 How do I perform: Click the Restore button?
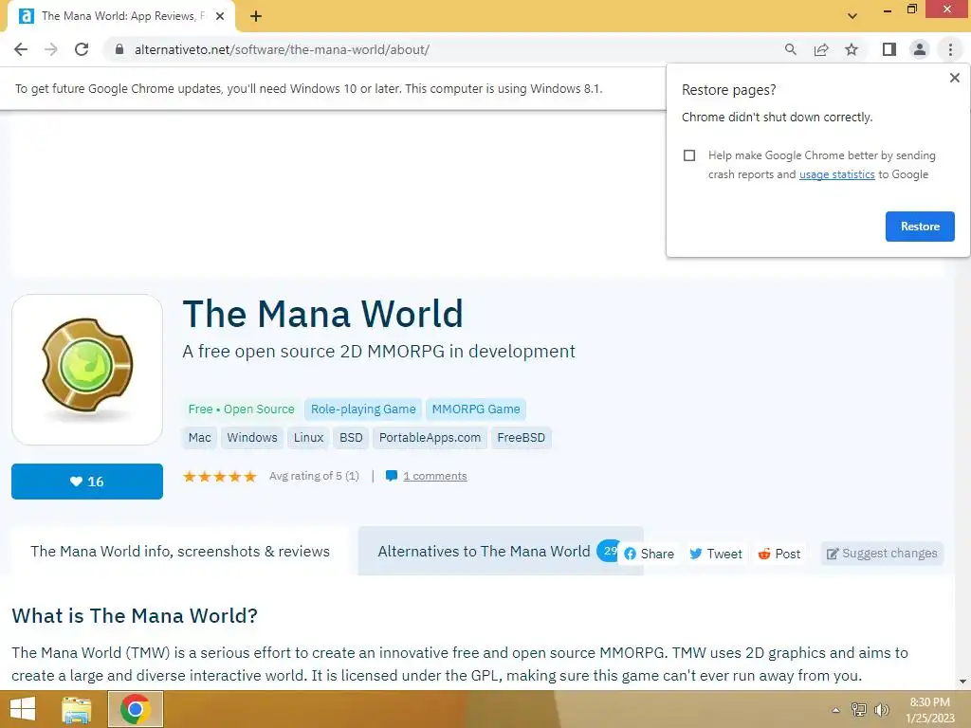click(x=920, y=227)
